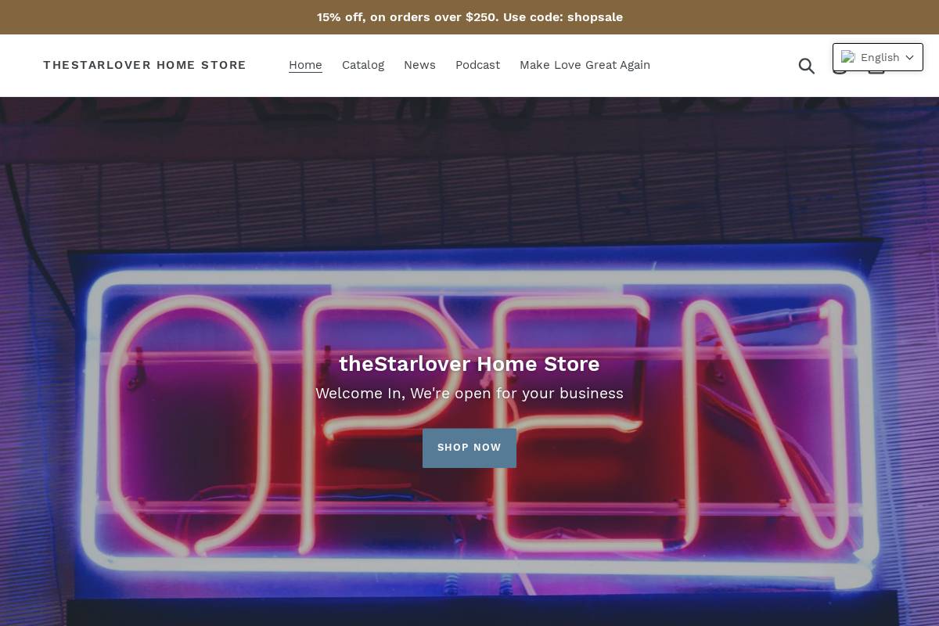Screen dimensions: 939x626
Task: Go to the Catalog menu item
Action: click(363, 65)
